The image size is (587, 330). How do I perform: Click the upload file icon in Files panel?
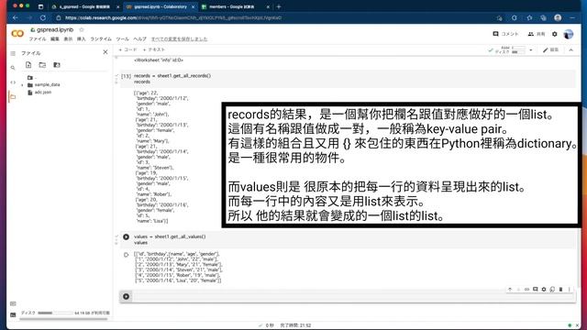coord(28,65)
